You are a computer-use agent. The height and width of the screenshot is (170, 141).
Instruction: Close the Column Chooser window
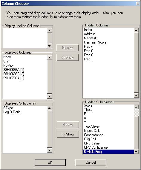(137, 4)
